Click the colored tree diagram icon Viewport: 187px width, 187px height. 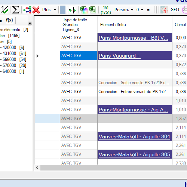click(x=27, y=10)
